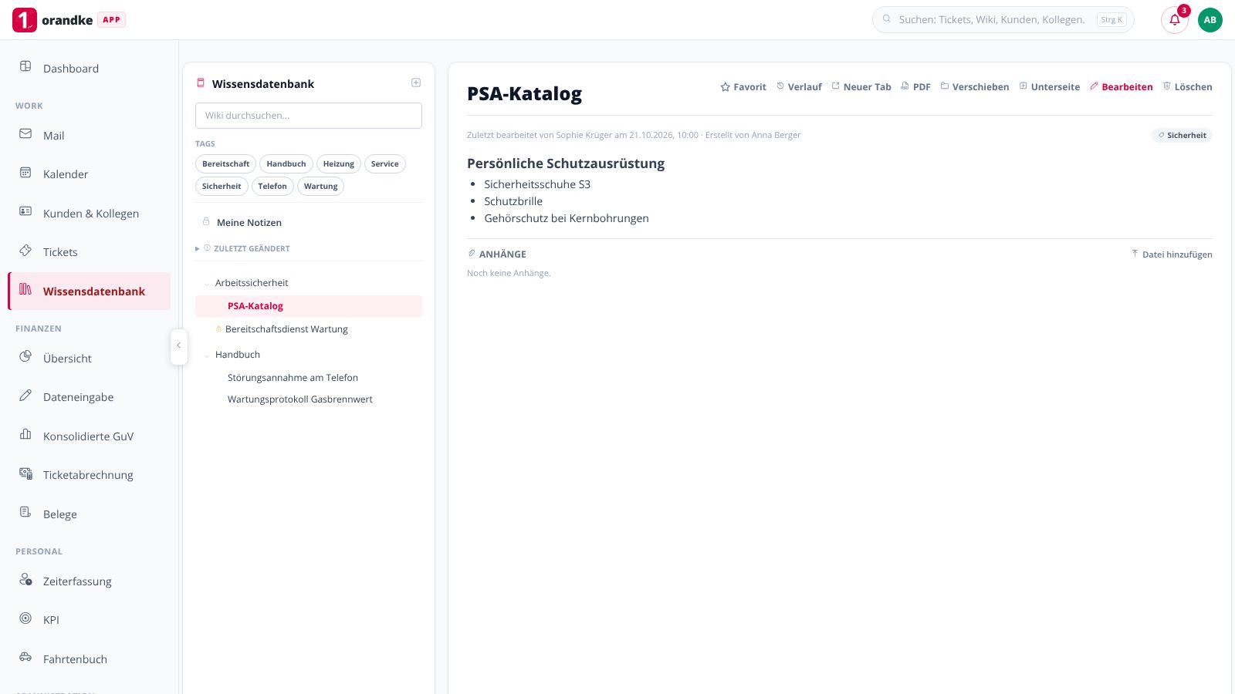Image resolution: width=1235 pixels, height=694 pixels.
Task: Export the page as PDF
Action: pyautogui.click(x=915, y=87)
